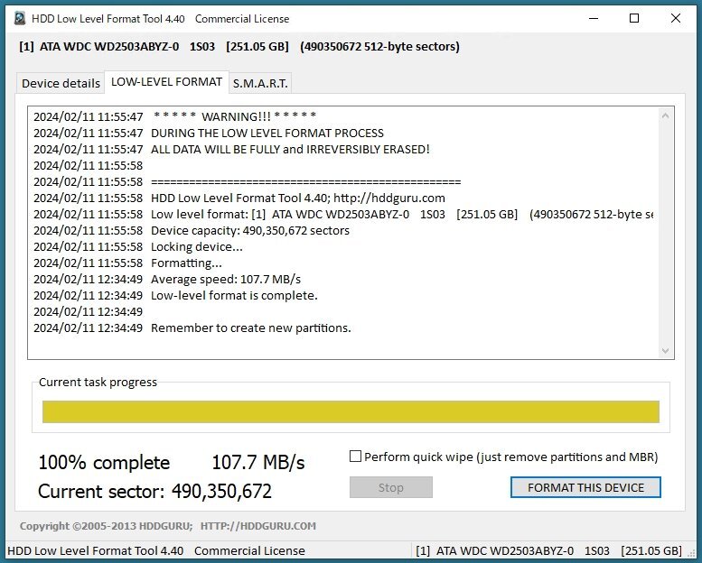Click the log scrollbar down arrow
Image resolution: width=702 pixels, height=563 pixels.
click(x=666, y=351)
